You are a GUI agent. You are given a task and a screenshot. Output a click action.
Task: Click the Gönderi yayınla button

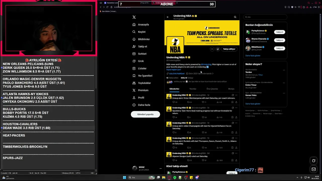(145, 114)
